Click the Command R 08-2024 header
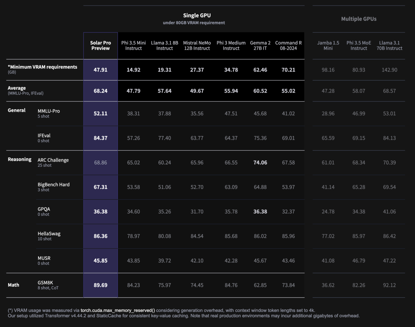This screenshot has width=415, height=327. pos(289,45)
